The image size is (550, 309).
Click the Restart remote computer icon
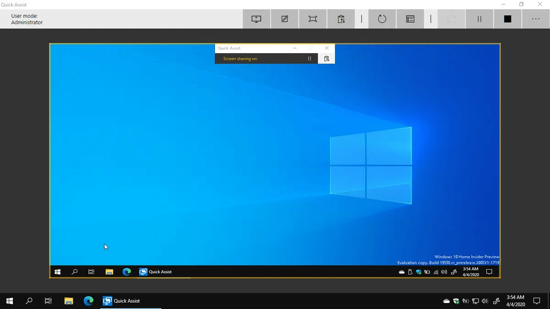382,19
